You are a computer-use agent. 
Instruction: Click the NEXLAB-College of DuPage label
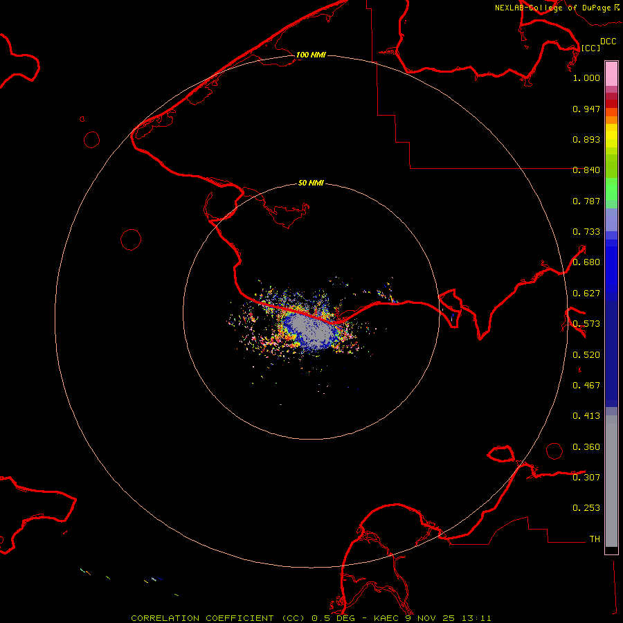pyautogui.click(x=552, y=8)
